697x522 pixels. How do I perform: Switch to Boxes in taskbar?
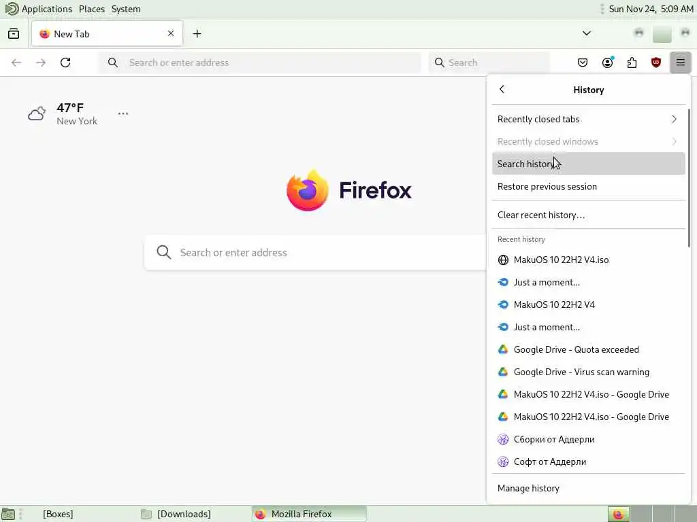click(x=58, y=514)
